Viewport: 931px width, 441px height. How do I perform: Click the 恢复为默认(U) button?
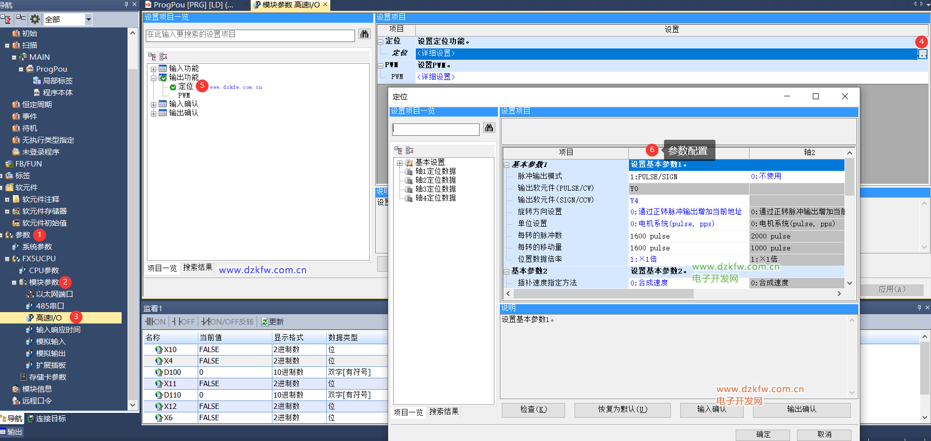[622, 409]
